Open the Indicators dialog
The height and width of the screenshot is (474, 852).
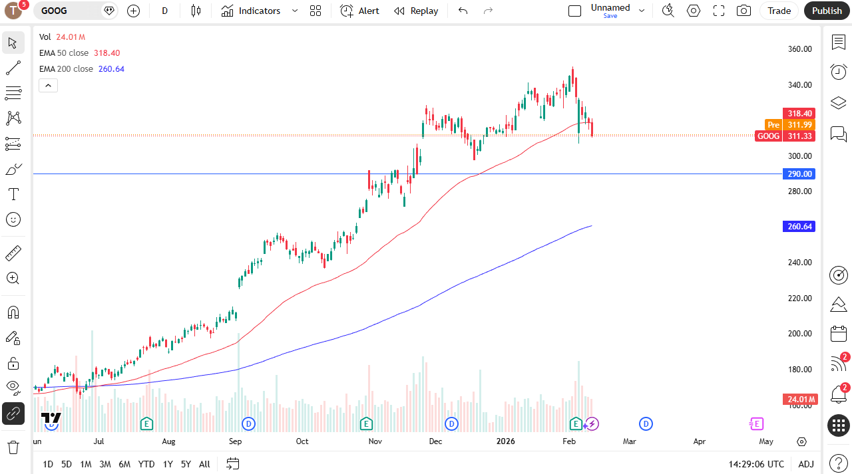click(252, 11)
